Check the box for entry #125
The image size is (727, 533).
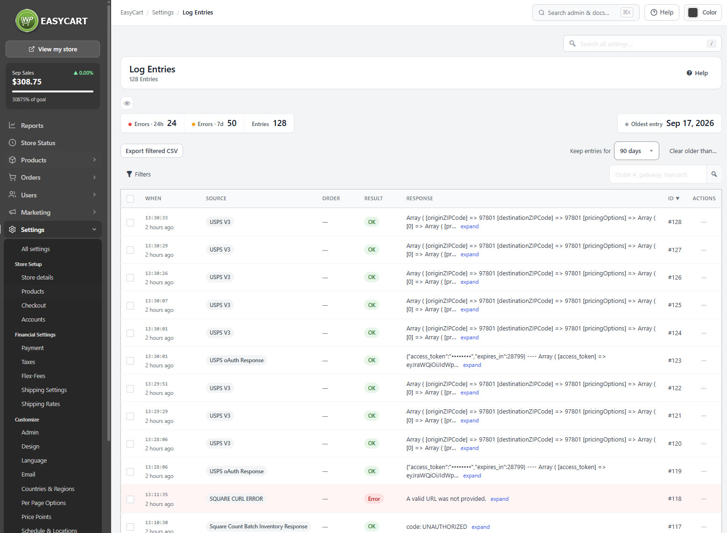point(130,306)
